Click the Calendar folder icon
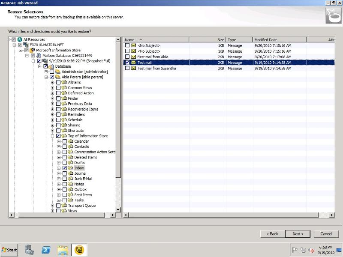343x257 pixels. tap(71, 141)
